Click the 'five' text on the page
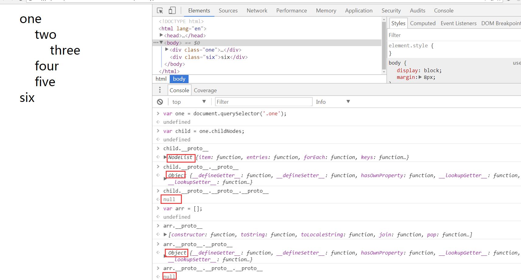Image resolution: width=521 pixels, height=280 pixels. [45, 82]
